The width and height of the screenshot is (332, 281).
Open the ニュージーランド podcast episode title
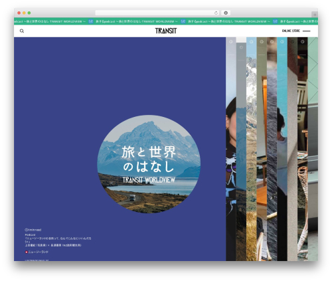pos(58,240)
